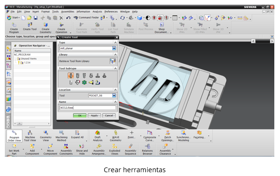Open WAVE Geometry Linker
280x176 pixels.
click(116, 136)
